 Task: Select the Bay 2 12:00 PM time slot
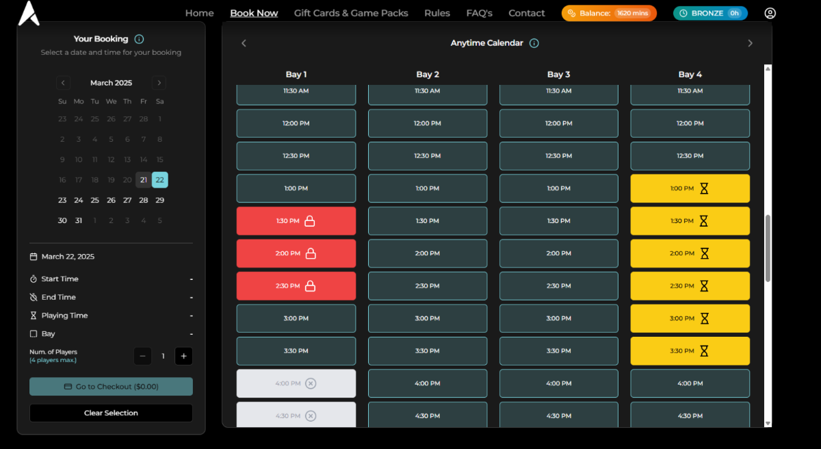coord(428,123)
